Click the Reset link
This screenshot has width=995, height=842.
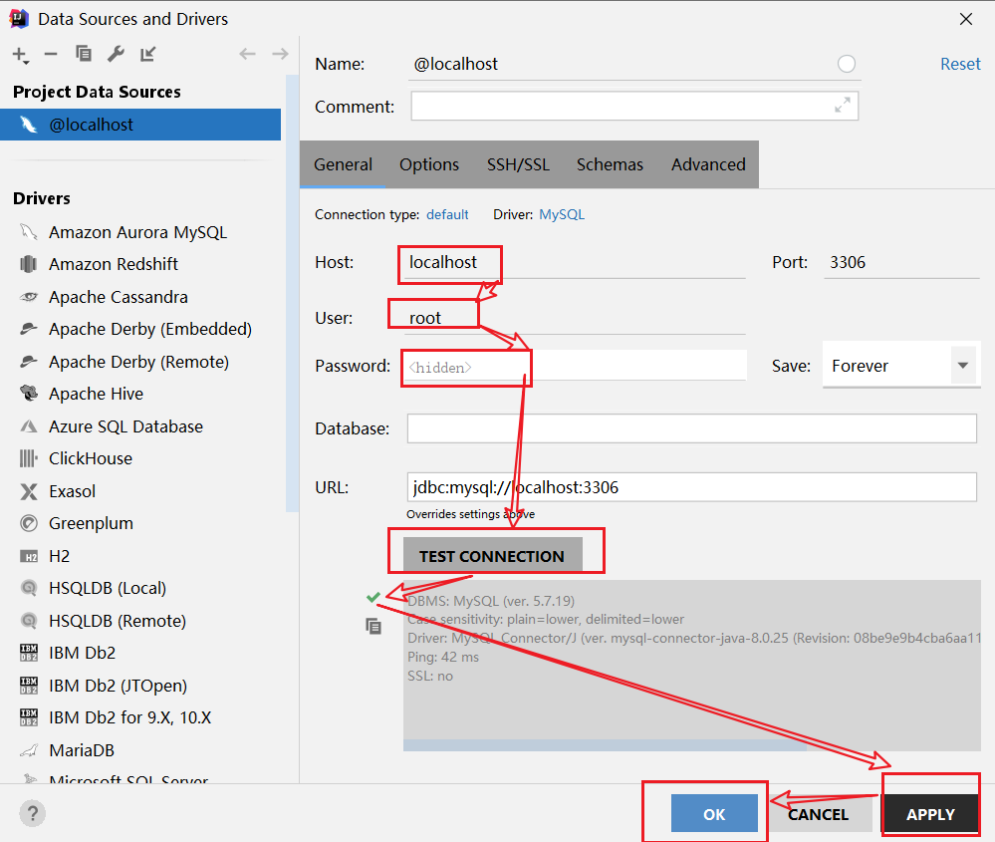(960, 64)
